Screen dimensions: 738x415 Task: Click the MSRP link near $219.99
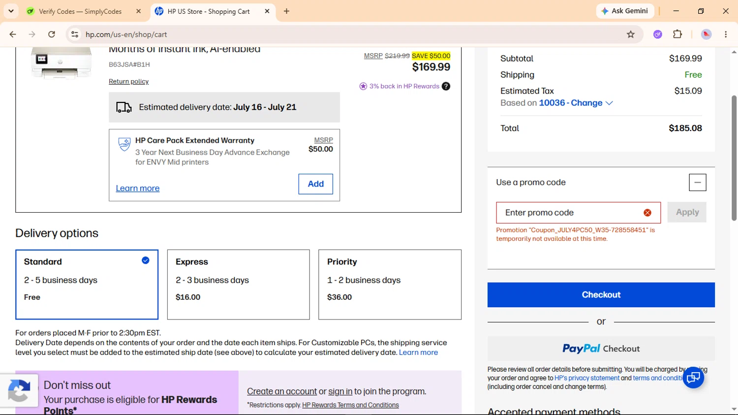click(x=373, y=56)
